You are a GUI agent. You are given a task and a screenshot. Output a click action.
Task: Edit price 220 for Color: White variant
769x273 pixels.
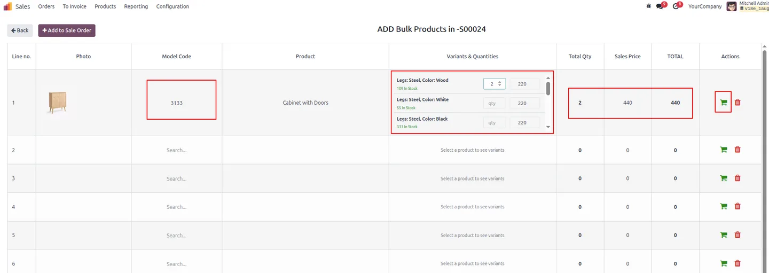pos(525,103)
